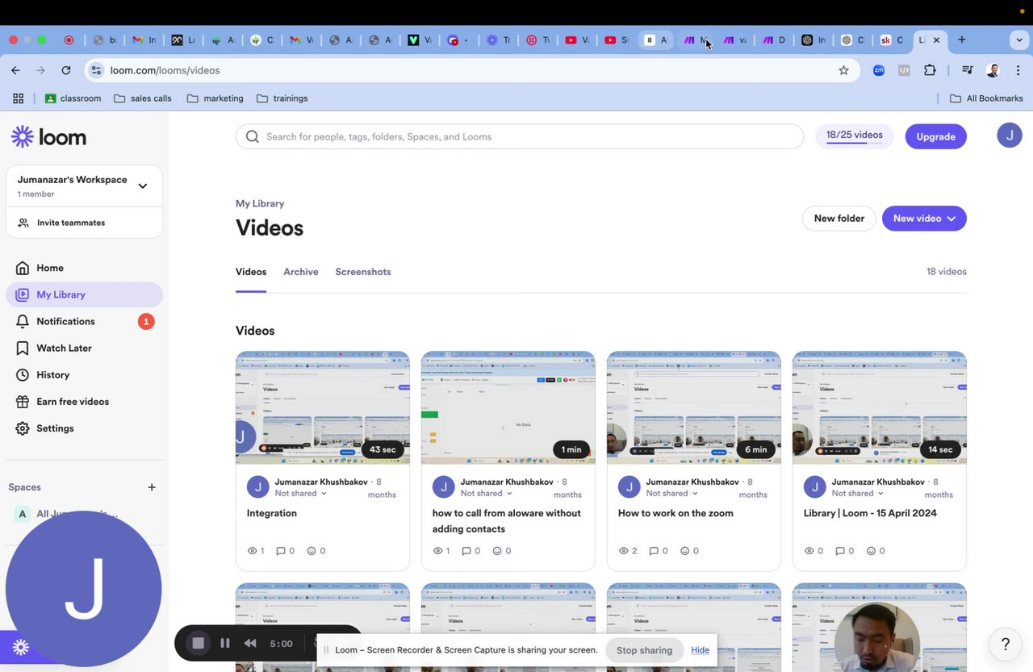This screenshot has width=1033, height=672.
Task: Open the All Bookmarks folder
Action: [986, 98]
